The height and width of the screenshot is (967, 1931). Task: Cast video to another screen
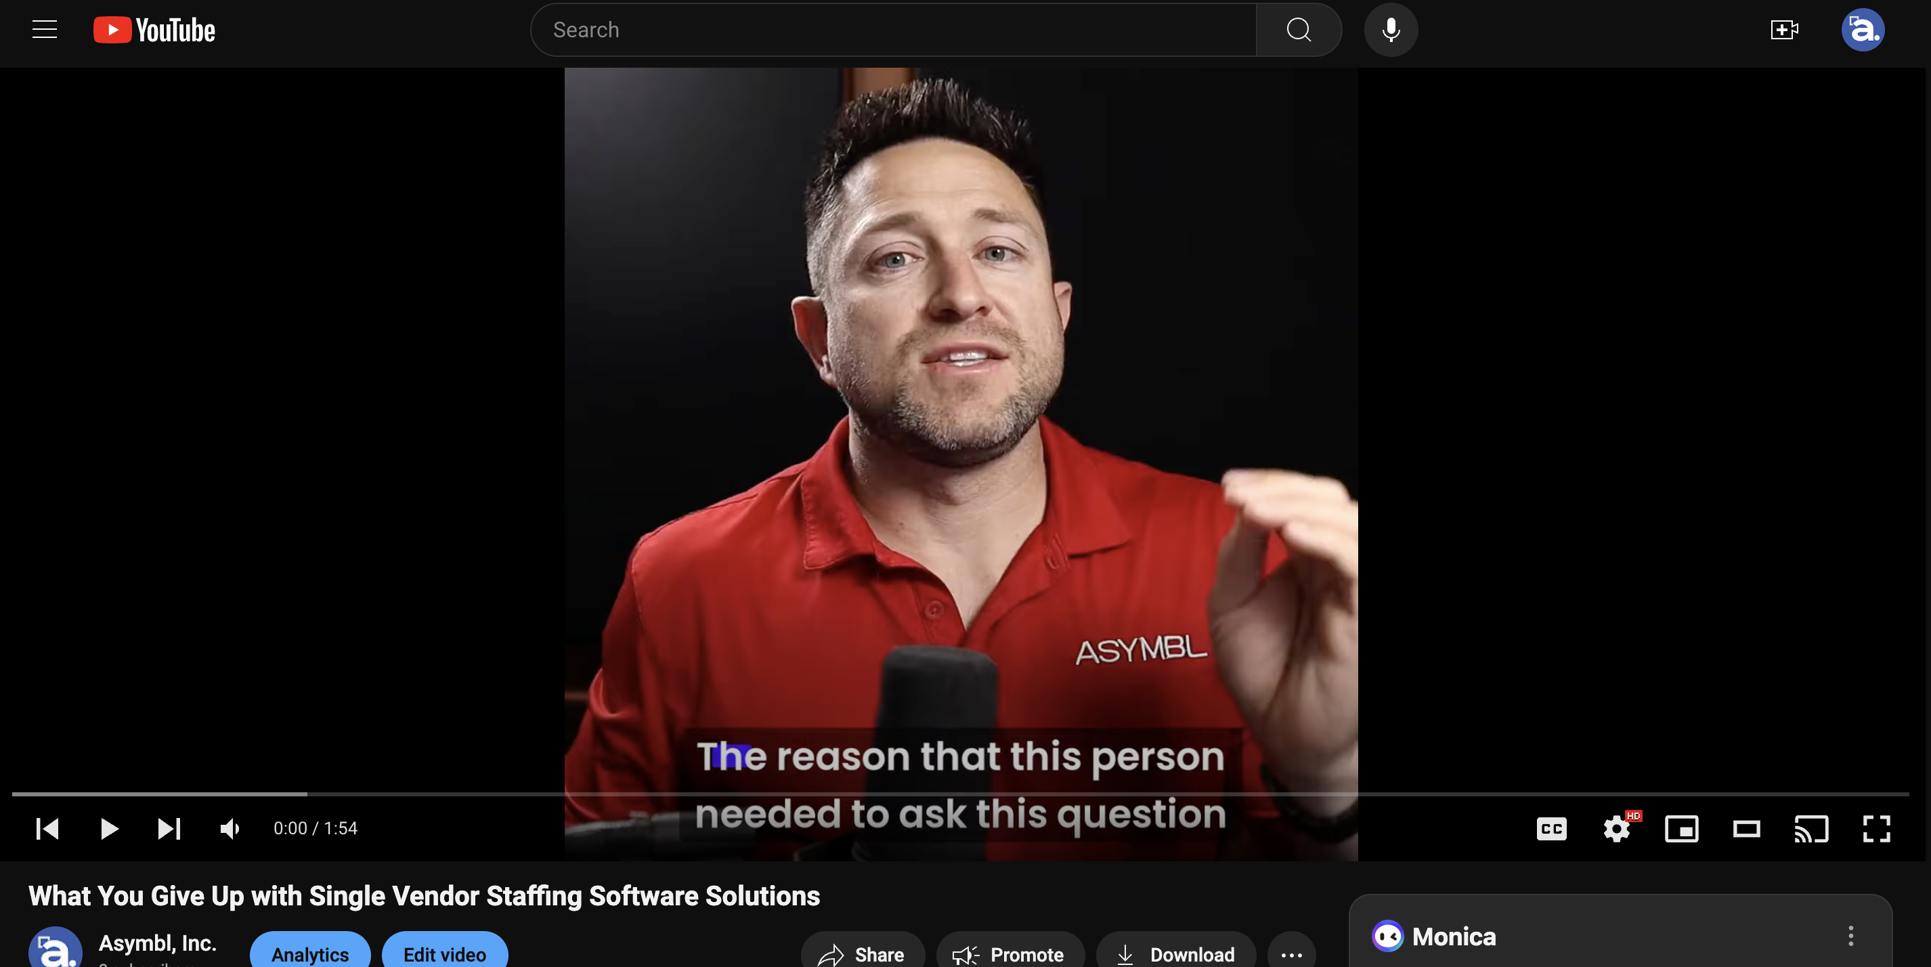(x=1810, y=828)
